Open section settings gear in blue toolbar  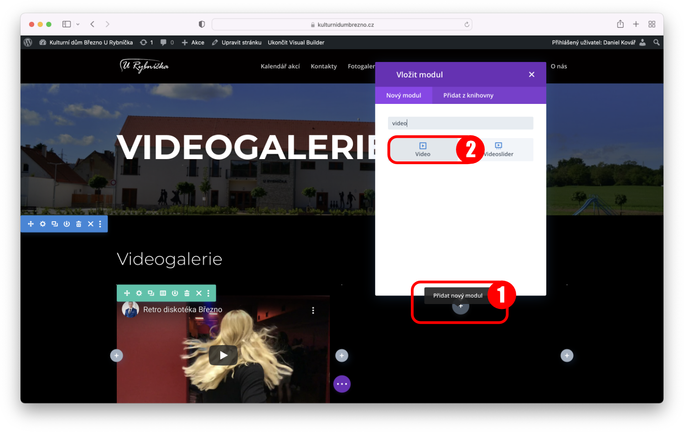coord(43,224)
